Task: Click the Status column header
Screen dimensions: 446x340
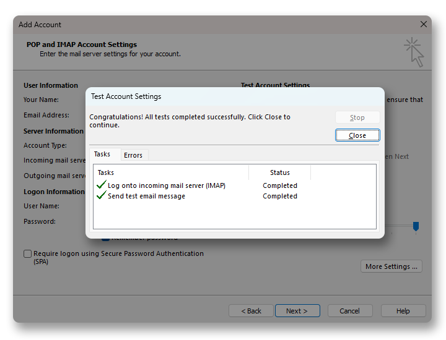Action: [279, 172]
